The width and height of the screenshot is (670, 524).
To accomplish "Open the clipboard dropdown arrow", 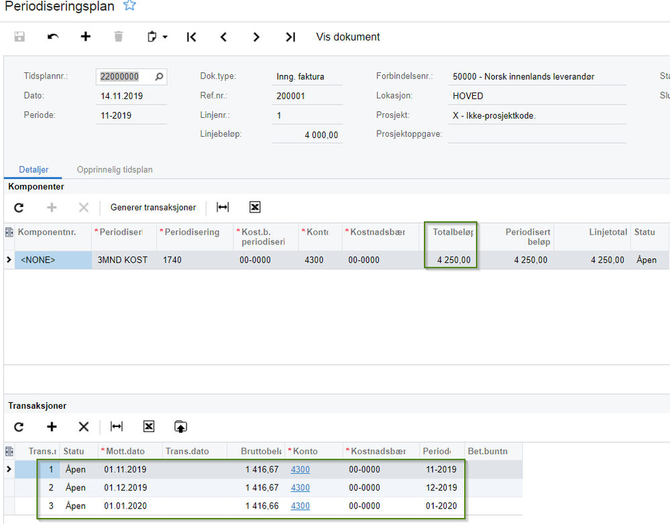I will click(x=165, y=37).
